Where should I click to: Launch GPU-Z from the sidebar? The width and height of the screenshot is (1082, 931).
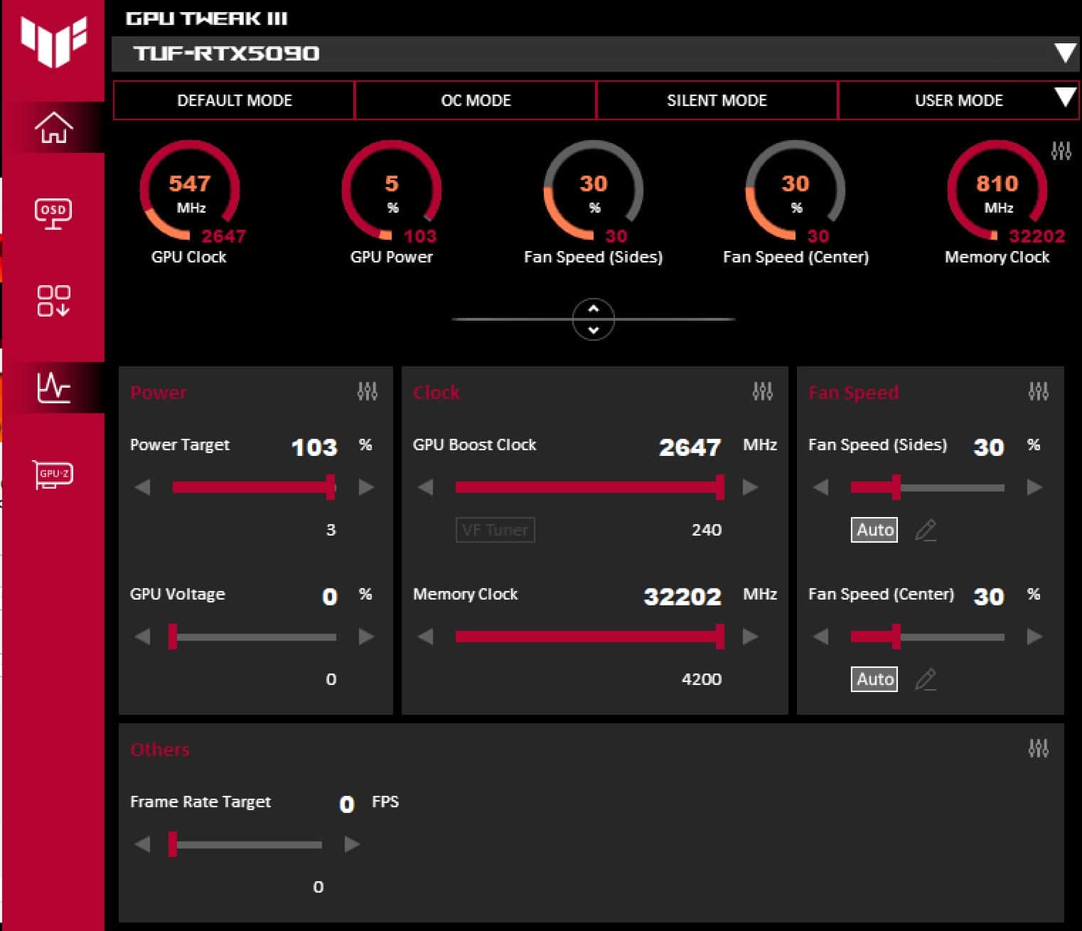pos(53,474)
